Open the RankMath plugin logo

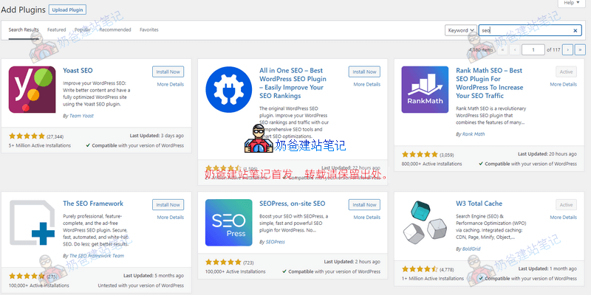(x=425, y=89)
